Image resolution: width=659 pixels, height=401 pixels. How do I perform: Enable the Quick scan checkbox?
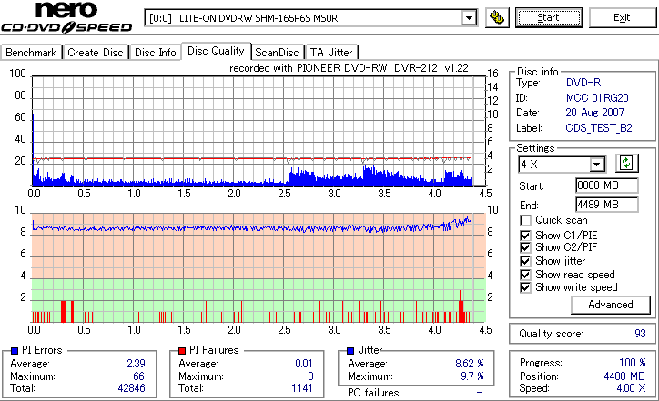coord(525,220)
